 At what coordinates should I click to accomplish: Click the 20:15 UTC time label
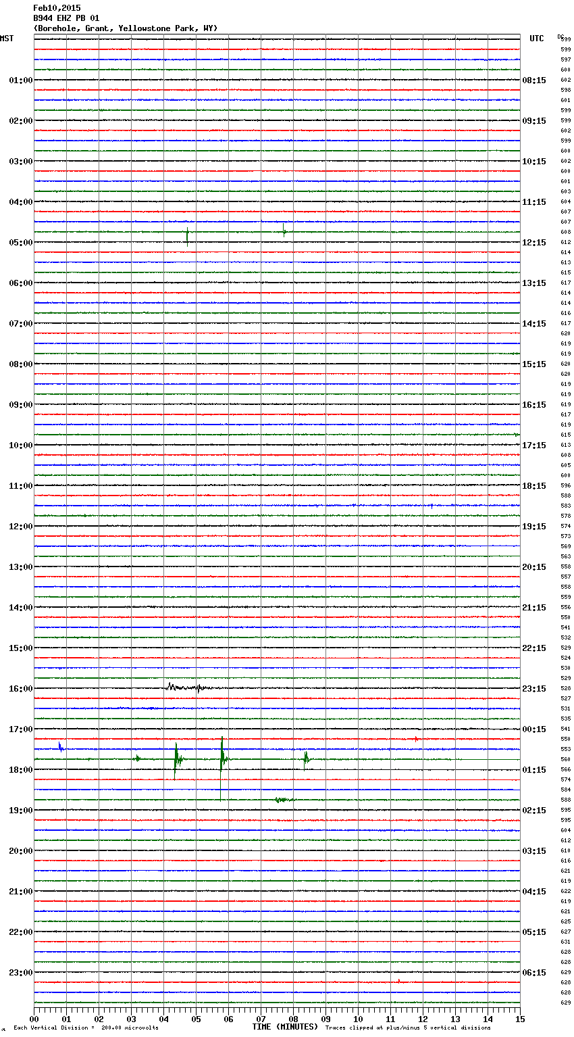click(534, 567)
